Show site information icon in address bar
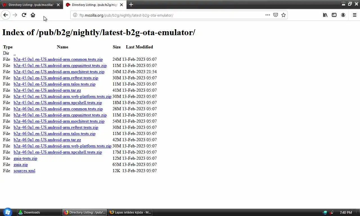The height and width of the screenshot is (216, 360). pyautogui.click(x=75, y=15)
